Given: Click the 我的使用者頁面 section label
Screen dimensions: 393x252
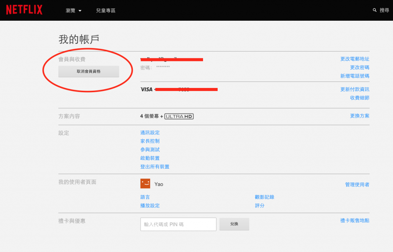Looking at the screenshot, I should pos(78,182).
